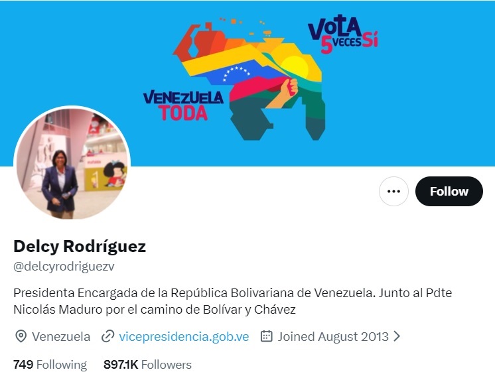Click the Delcy Rodríguez display name
Viewport: 495px width, 382px height.
tap(80, 246)
